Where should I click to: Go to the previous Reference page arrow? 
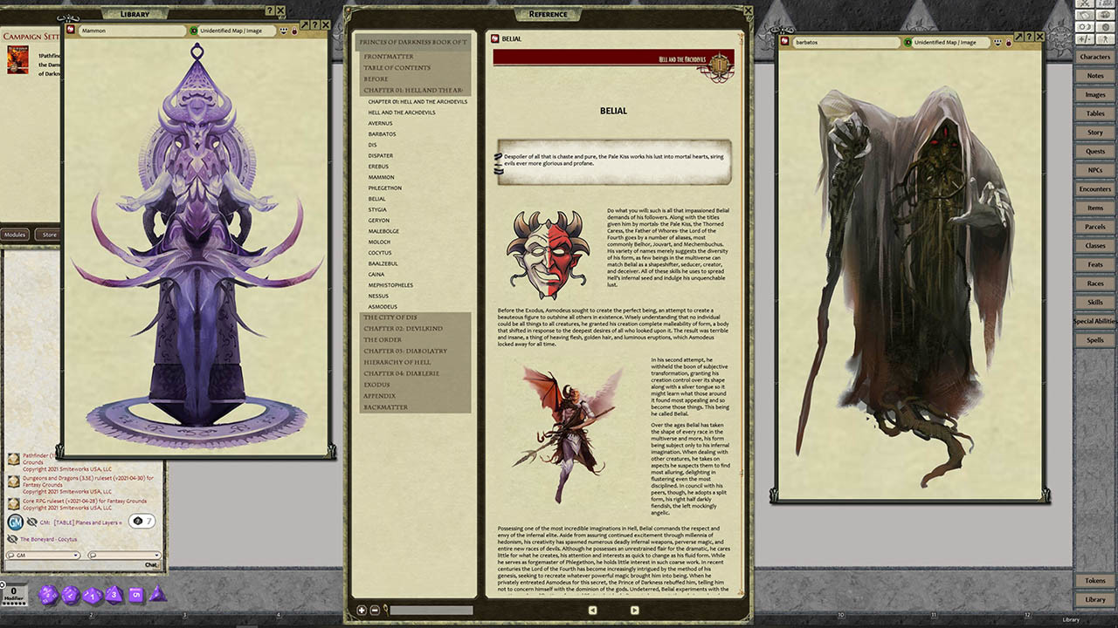tap(592, 611)
